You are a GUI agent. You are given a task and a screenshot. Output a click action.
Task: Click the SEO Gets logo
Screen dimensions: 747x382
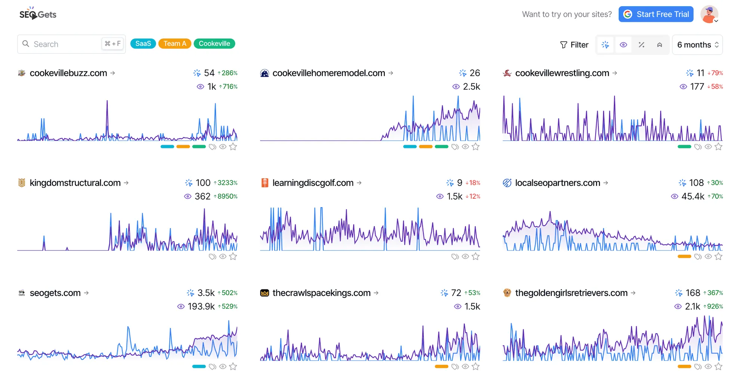click(x=37, y=14)
